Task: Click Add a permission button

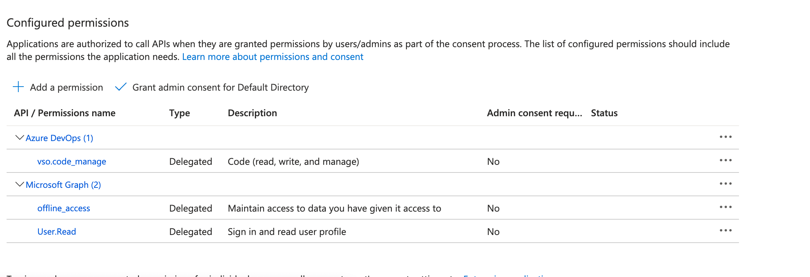Action: (66, 87)
